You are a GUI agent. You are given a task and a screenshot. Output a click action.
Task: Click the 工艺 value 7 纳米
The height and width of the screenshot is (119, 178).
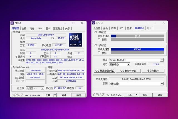pyautogui.click(x=31, y=45)
